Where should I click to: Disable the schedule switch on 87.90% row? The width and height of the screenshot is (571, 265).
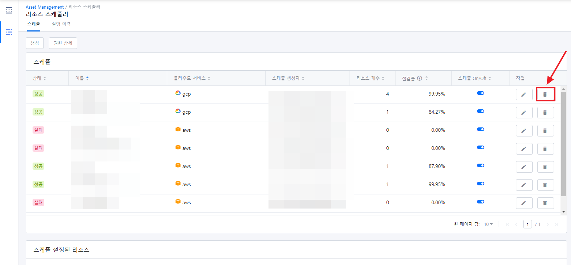click(x=480, y=166)
